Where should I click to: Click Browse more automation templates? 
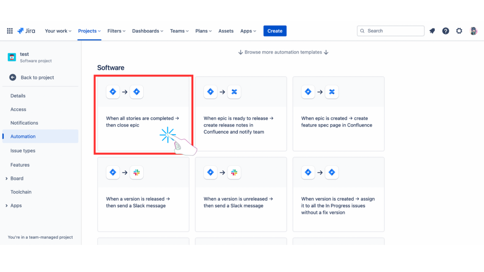283,52
